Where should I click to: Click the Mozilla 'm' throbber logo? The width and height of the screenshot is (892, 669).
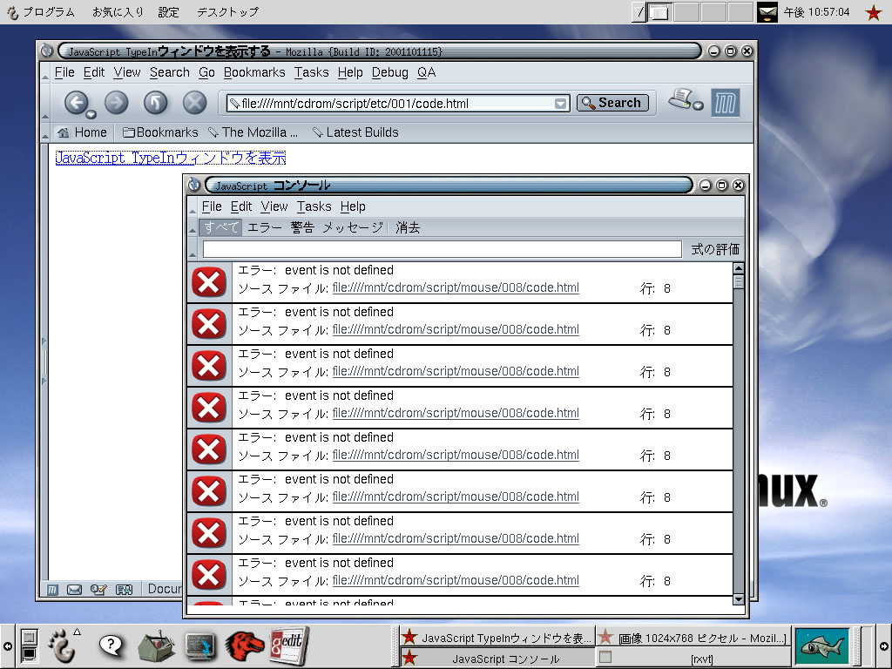(x=726, y=103)
